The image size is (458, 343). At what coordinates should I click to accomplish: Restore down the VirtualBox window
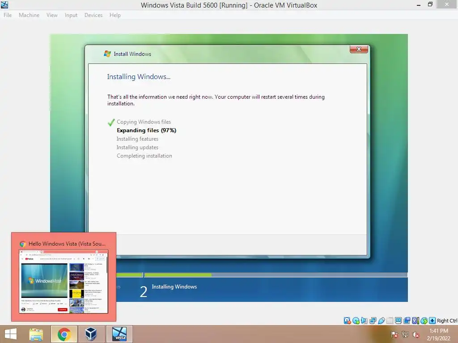(430, 4)
